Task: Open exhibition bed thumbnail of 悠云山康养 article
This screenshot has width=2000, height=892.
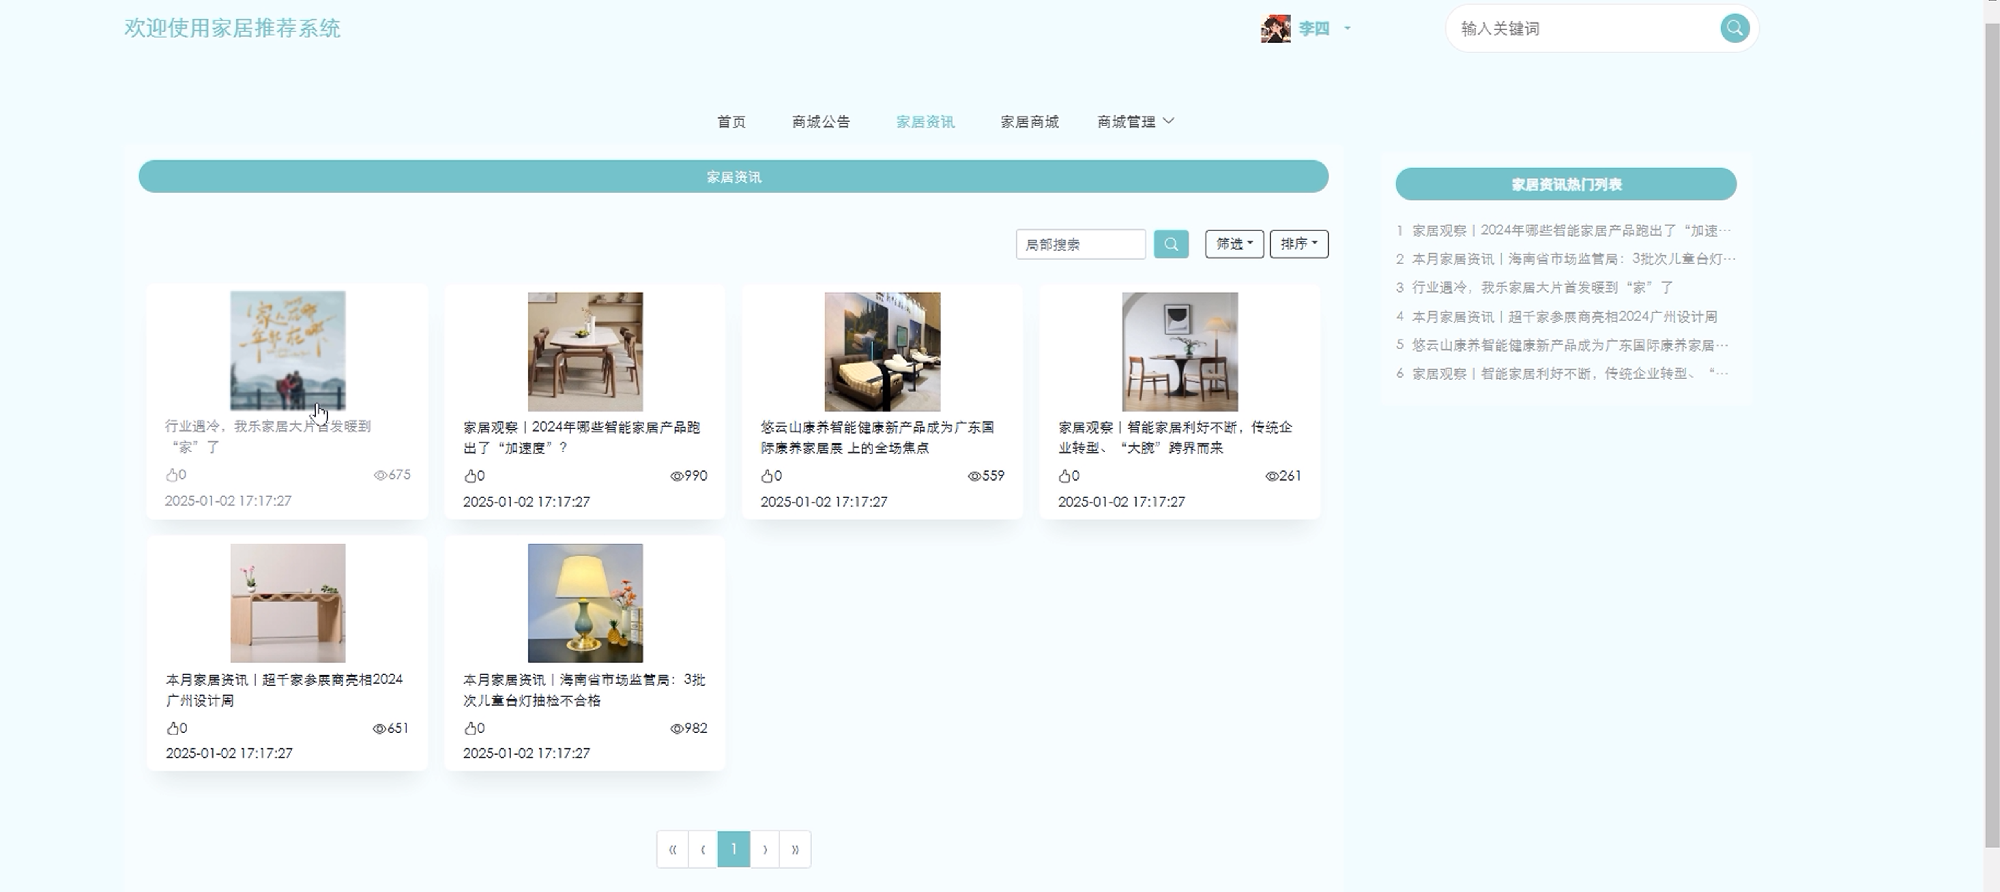Action: [x=882, y=351]
